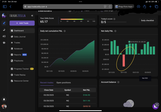
Task: Click the NEW badge next to Reports
Action: click(24, 55)
